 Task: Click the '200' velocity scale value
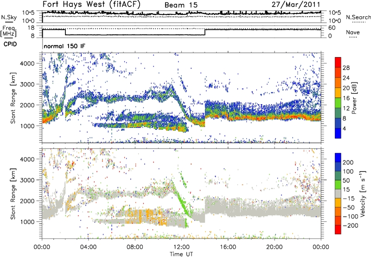click(x=348, y=162)
